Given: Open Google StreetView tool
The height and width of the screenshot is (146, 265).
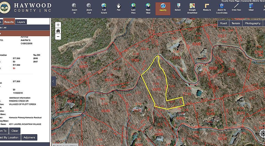Looking at the screenshot, I should tap(192, 9).
